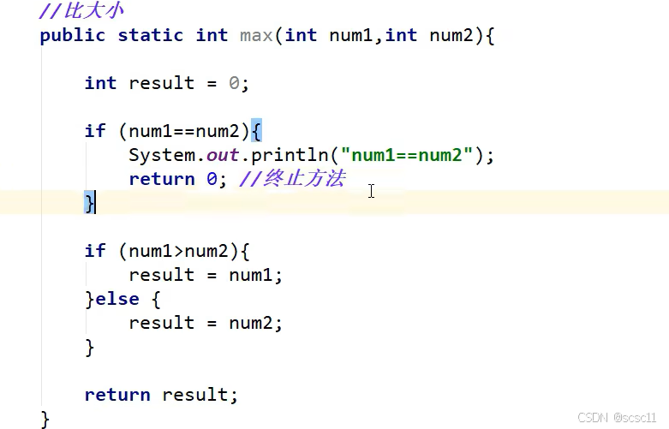
Task: Click parameter num2 in method signature
Action: (x=451, y=35)
